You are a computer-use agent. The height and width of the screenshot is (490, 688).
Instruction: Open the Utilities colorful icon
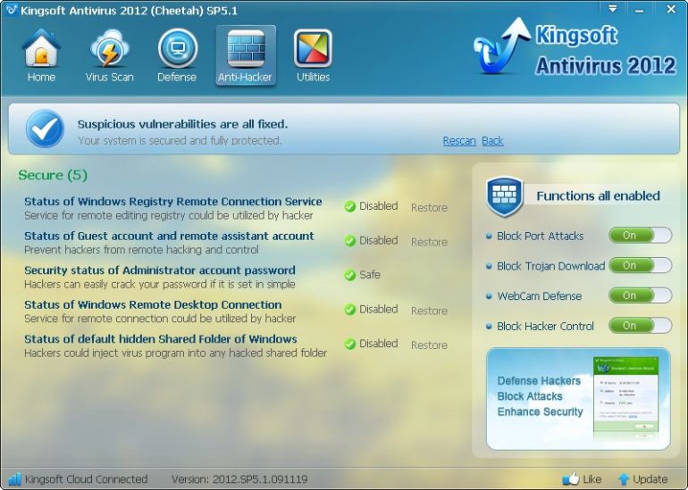tap(313, 48)
